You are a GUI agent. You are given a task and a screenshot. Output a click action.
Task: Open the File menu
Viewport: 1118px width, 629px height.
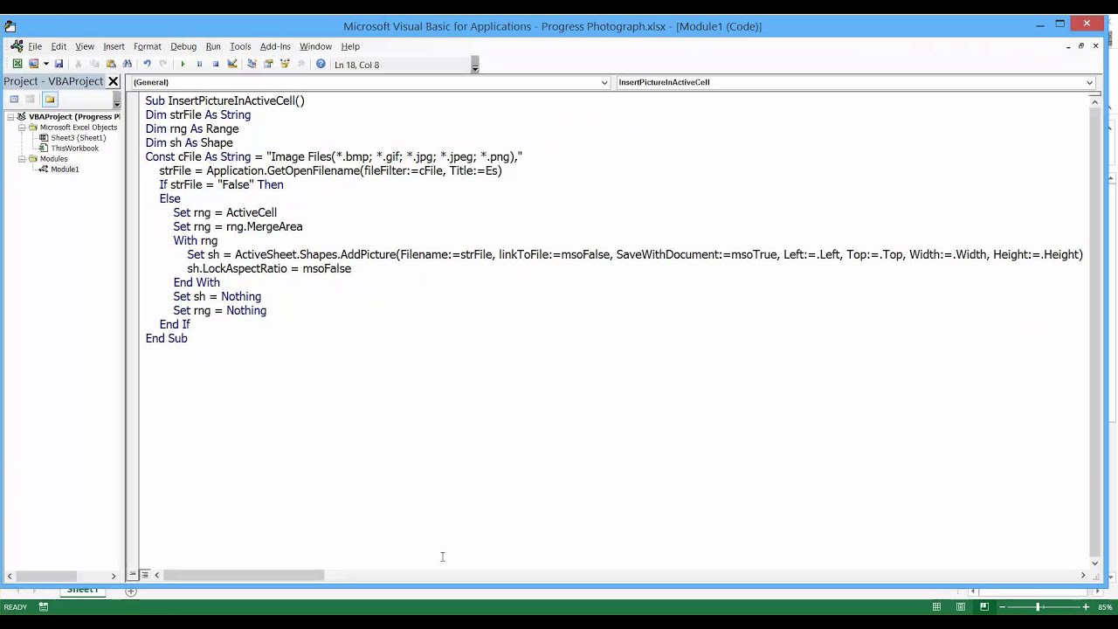click(x=35, y=46)
